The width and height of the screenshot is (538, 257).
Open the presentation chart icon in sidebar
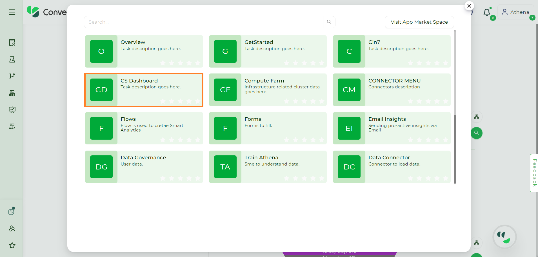(x=12, y=109)
